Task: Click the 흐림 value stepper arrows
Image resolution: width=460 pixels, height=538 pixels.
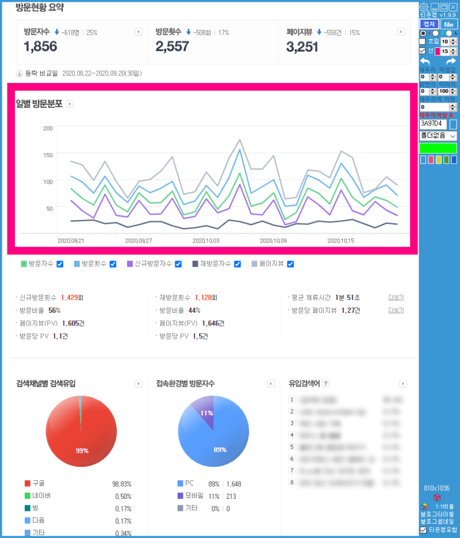Action: pos(453,41)
